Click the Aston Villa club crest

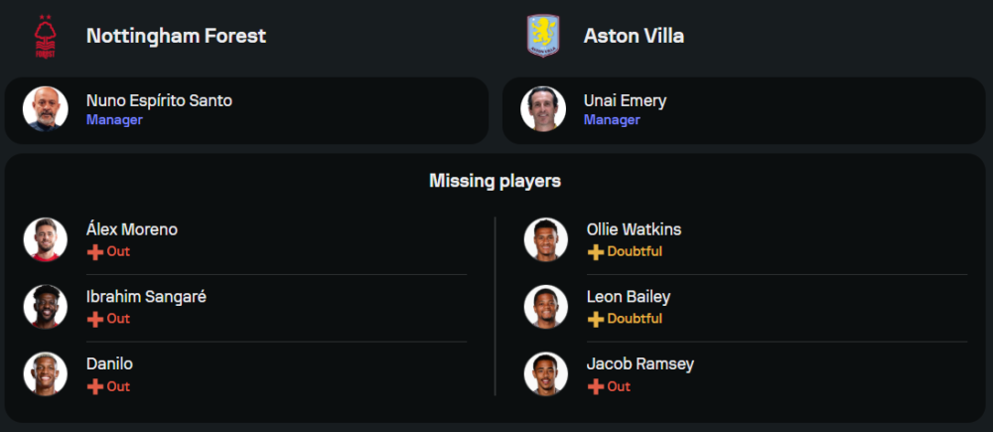point(543,37)
